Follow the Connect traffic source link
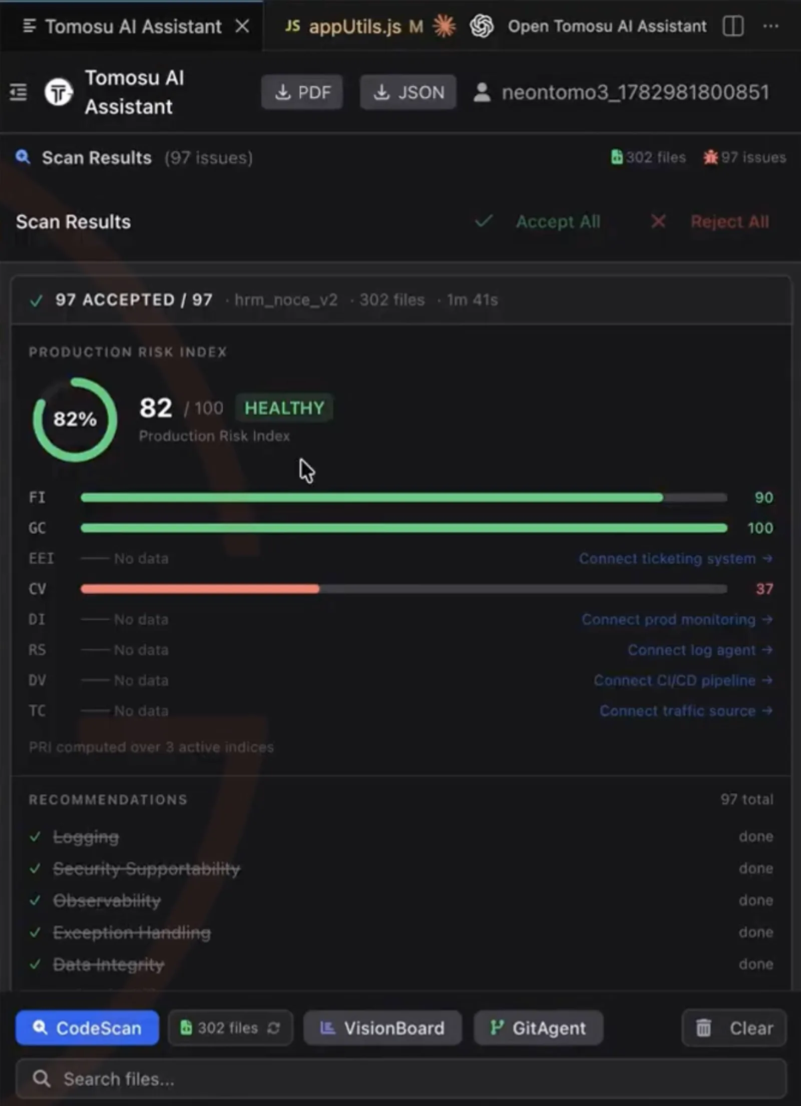This screenshot has height=1106, width=801. pos(686,711)
